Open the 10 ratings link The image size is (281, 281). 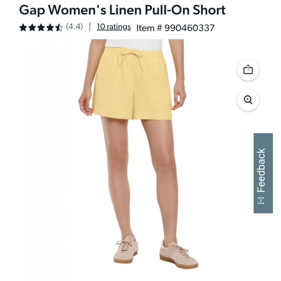point(113,27)
